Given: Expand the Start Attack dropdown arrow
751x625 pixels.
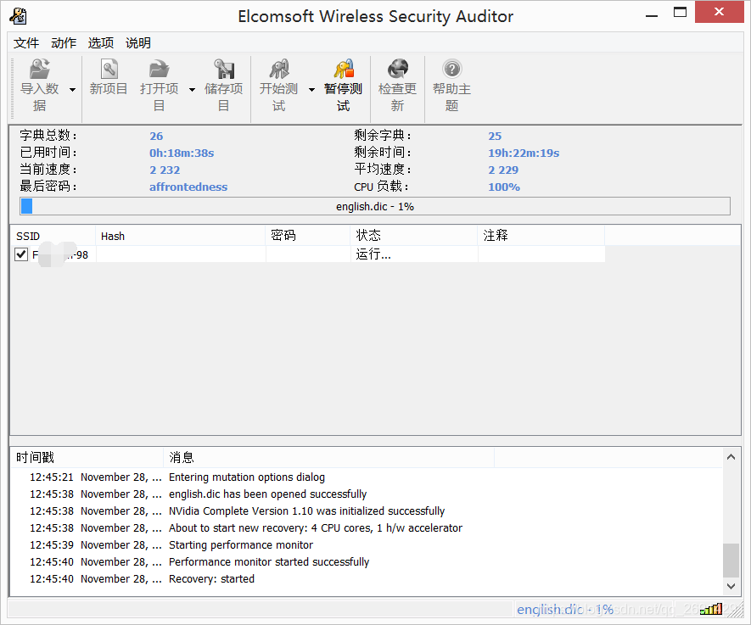Looking at the screenshot, I should tap(311, 90).
